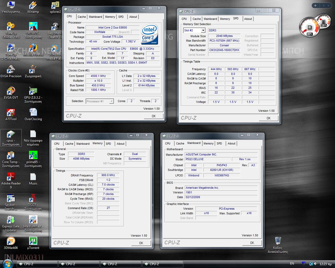
Task: Click the Core Voltage 1.392 V value
Action: tap(131, 41)
